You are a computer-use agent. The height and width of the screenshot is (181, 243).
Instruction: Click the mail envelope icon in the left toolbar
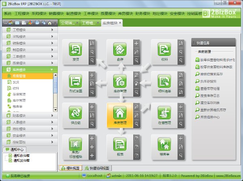click(17, 23)
